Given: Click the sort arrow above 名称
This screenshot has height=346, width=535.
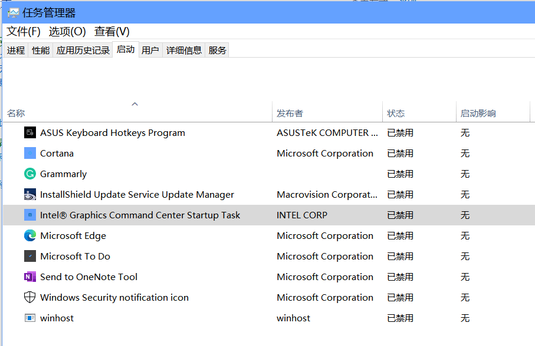Looking at the screenshot, I should click(x=134, y=104).
